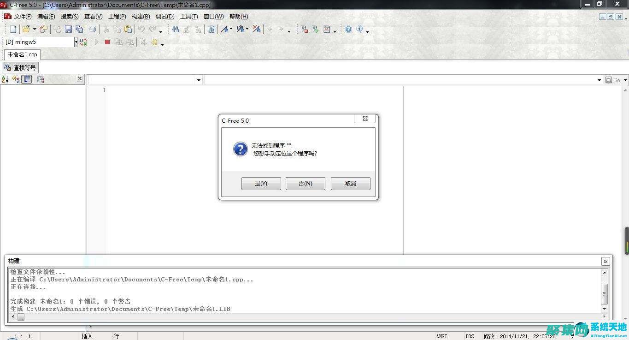Click the Print icon in toolbar
Image resolution: width=629 pixels, height=340 pixels.
[x=92, y=29]
